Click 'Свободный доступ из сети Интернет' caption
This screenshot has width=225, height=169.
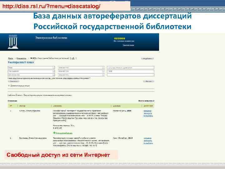pyautogui.click(x=58, y=155)
